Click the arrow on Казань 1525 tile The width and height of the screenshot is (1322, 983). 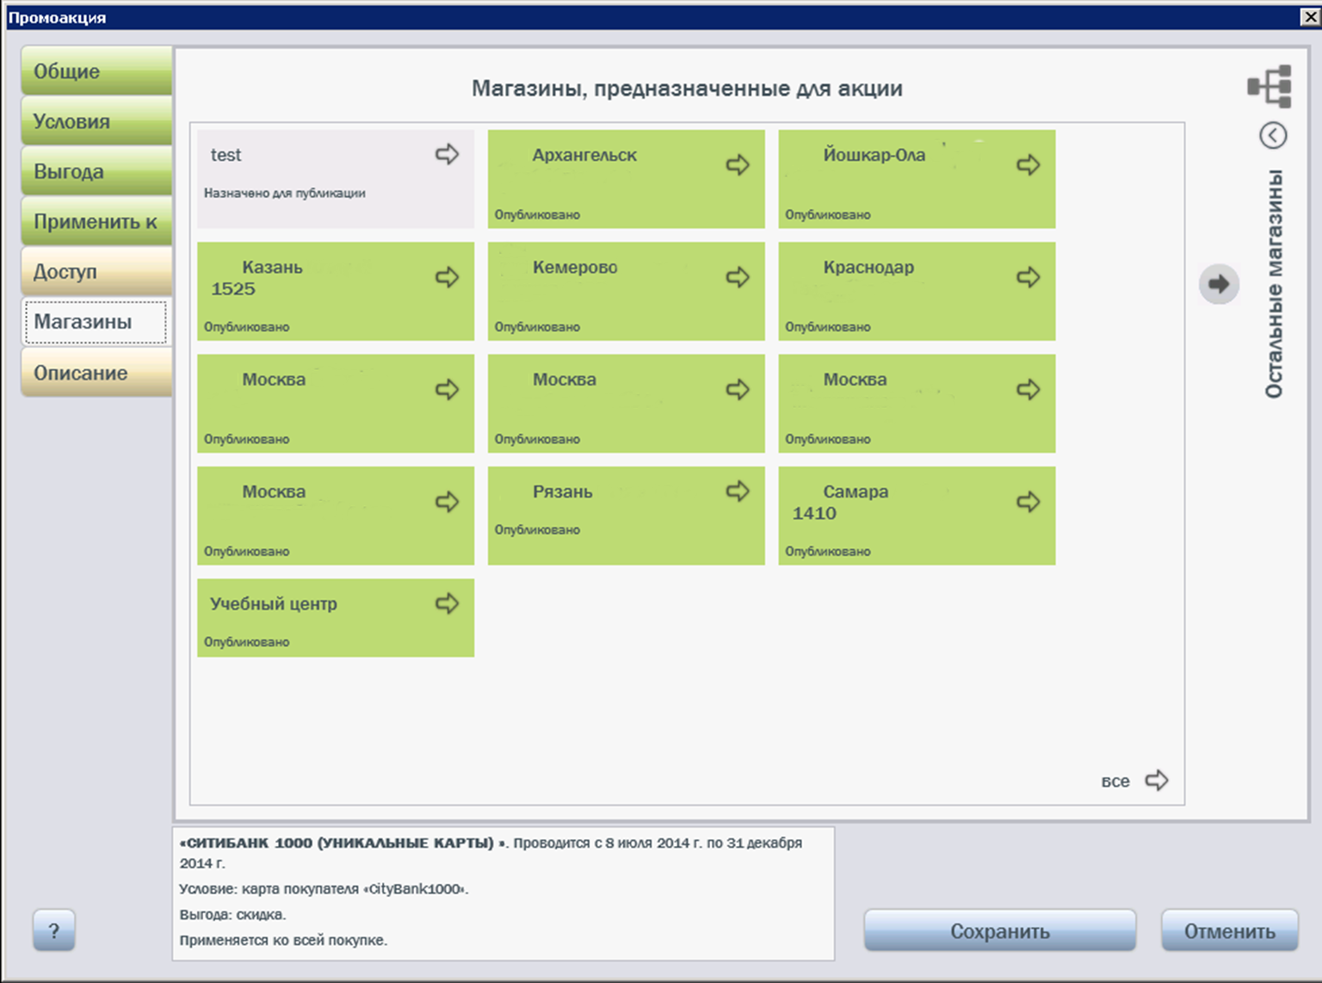pyautogui.click(x=447, y=276)
